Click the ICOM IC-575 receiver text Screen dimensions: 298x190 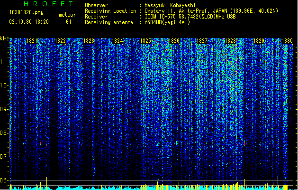190,17
